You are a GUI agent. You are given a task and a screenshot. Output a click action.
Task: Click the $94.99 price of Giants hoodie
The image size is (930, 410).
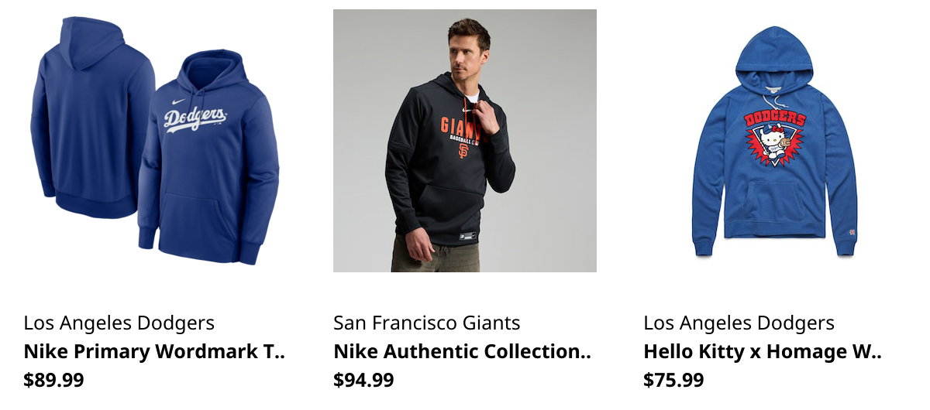click(x=363, y=380)
